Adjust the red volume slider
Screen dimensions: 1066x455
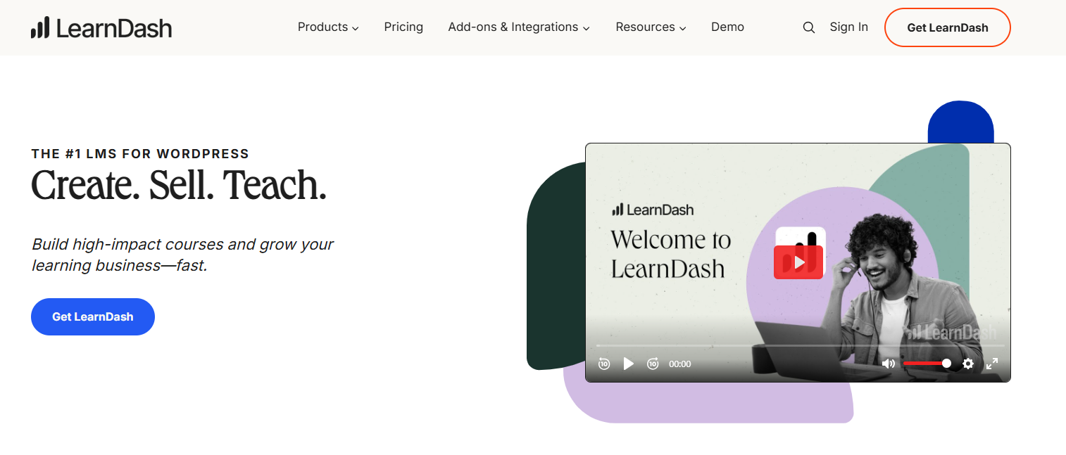coord(927,364)
